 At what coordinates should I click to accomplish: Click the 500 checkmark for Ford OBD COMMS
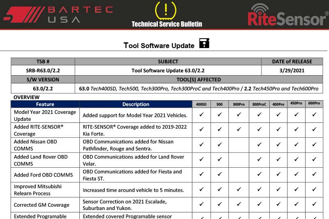point(220,174)
